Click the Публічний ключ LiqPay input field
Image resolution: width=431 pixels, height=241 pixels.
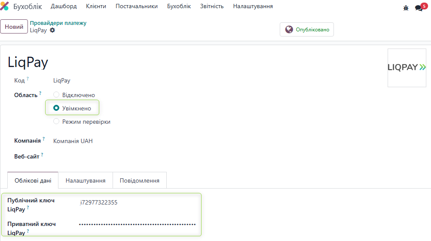point(138,202)
